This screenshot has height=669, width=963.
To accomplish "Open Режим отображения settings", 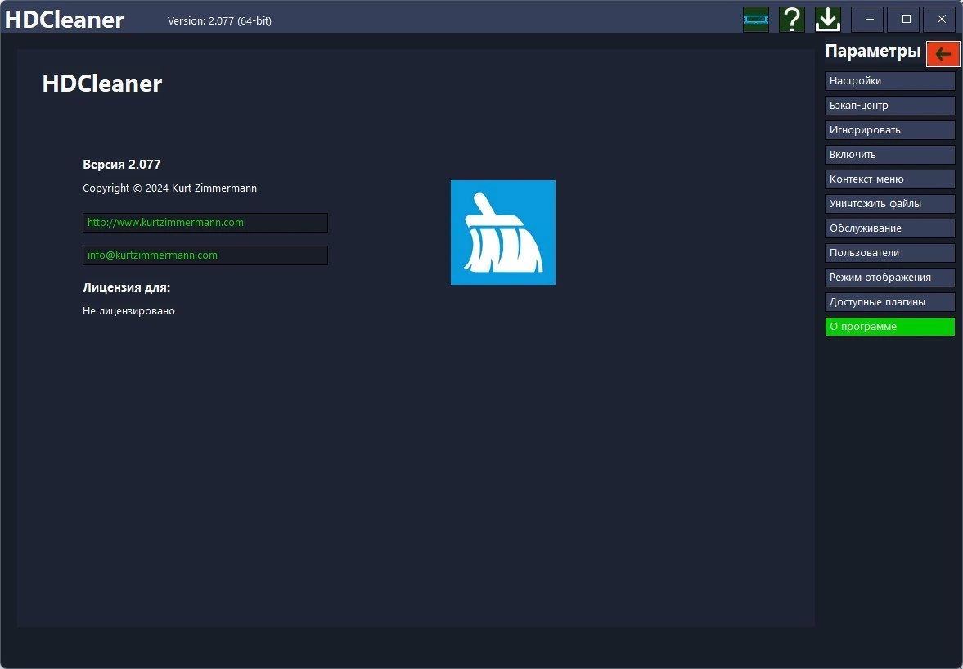I will (890, 278).
